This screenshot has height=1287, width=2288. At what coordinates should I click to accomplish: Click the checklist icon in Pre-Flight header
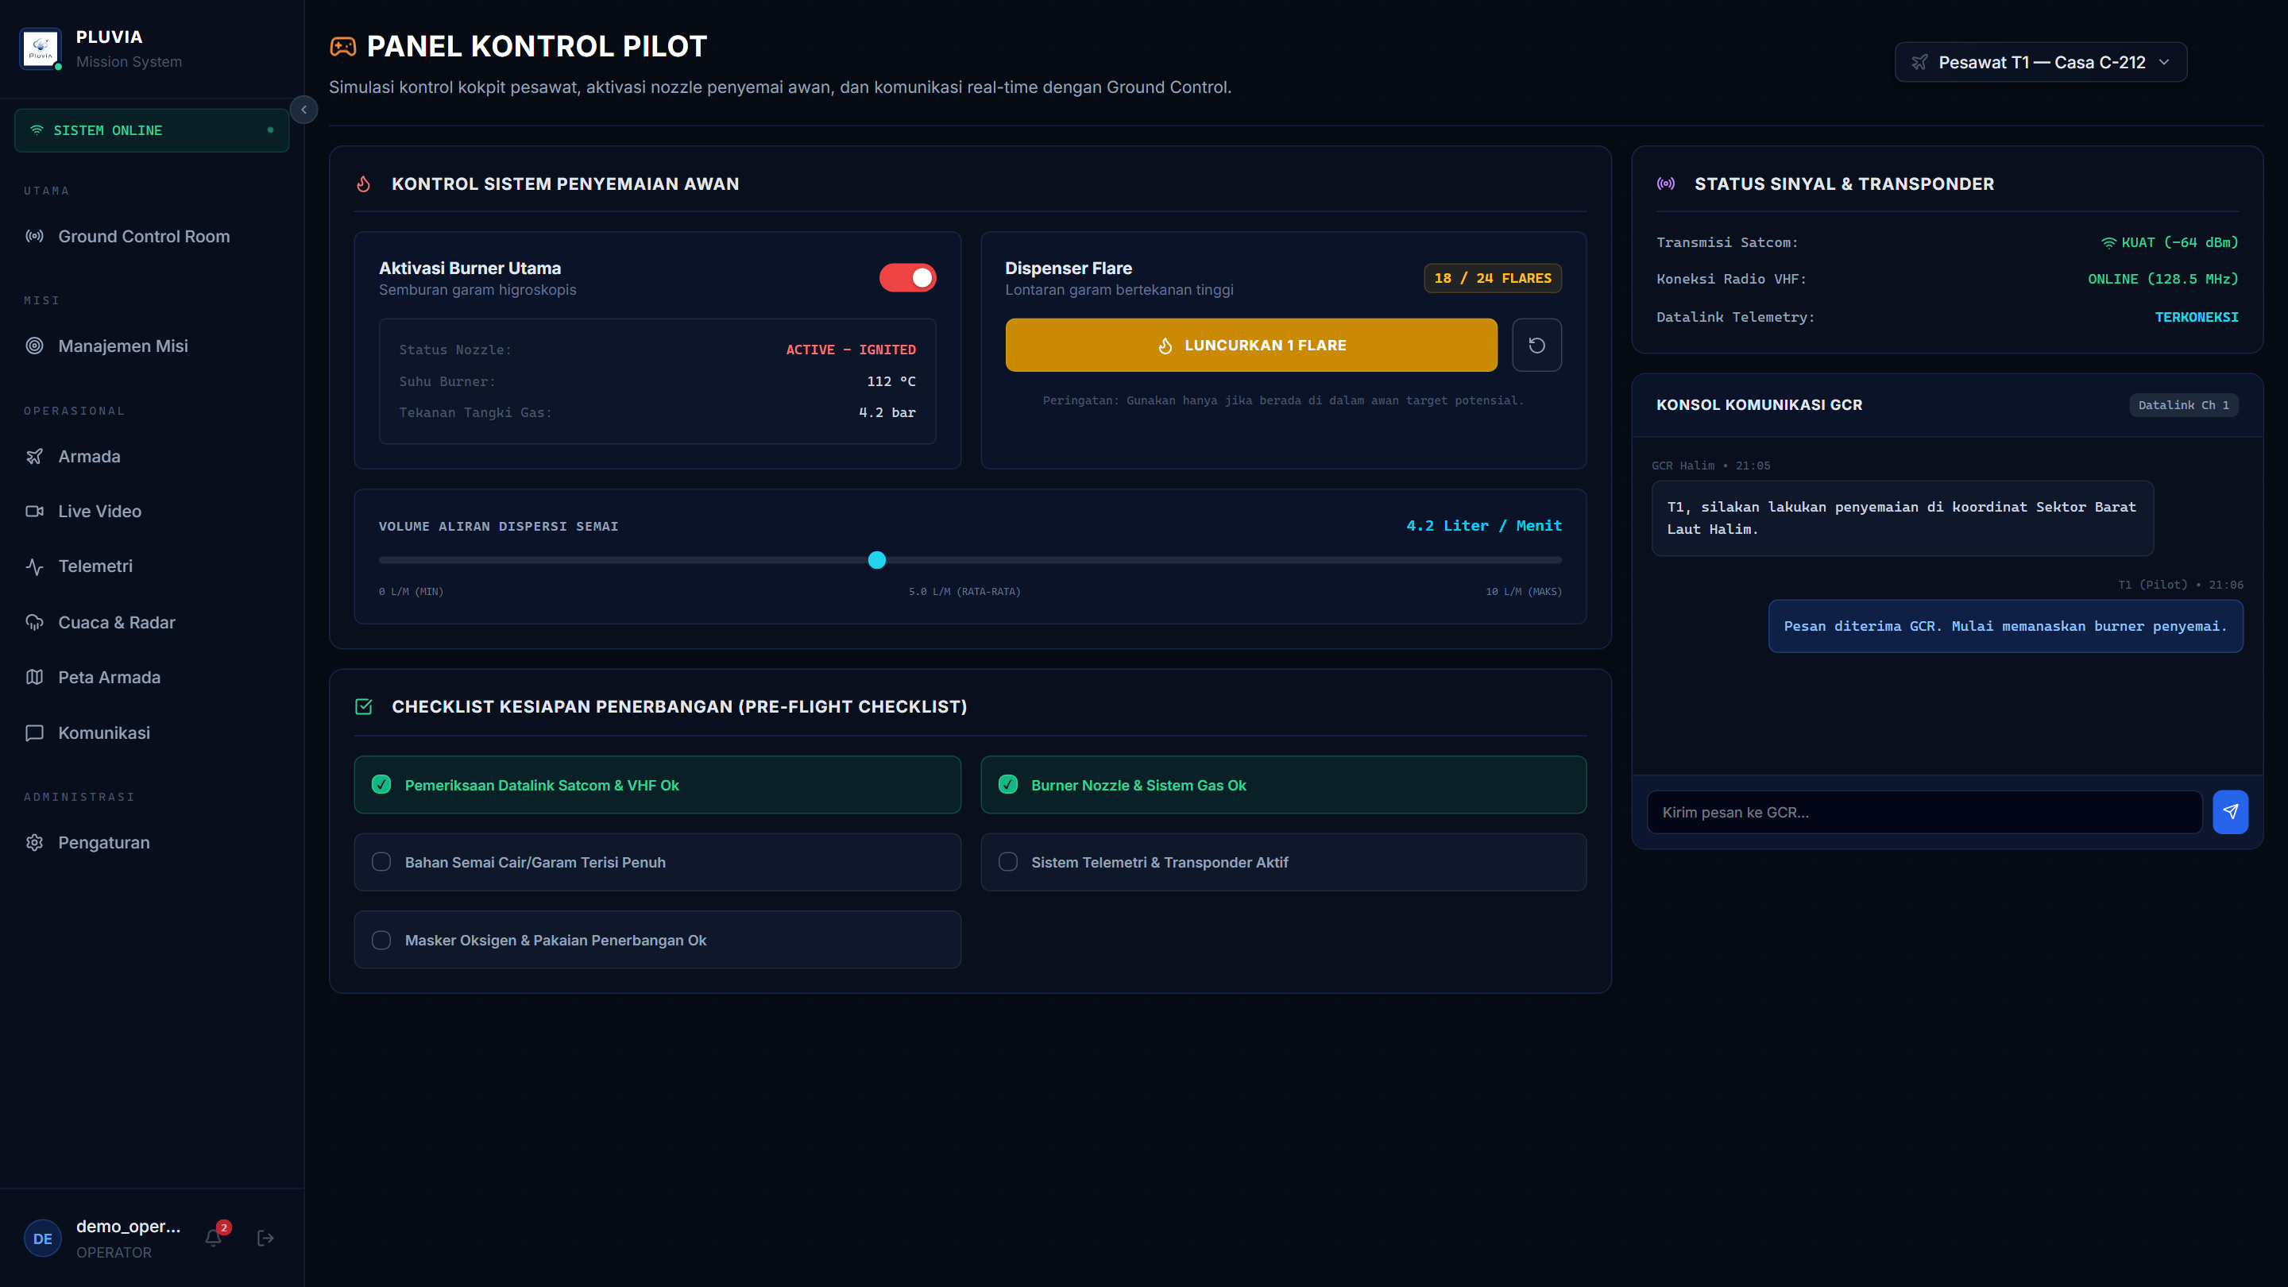pyautogui.click(x=363, y=707)
